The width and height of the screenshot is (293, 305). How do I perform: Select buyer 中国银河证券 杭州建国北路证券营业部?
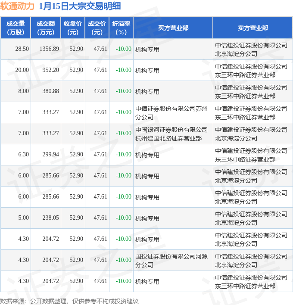171,134
